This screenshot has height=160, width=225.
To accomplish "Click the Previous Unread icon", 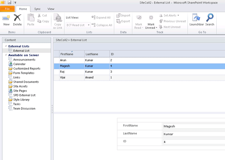I will (x=161, y=21).
